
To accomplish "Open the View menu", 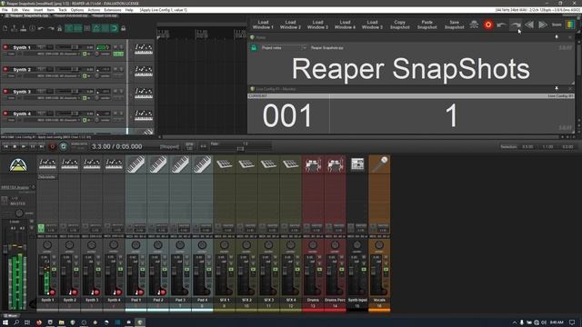I will point(26,10).
